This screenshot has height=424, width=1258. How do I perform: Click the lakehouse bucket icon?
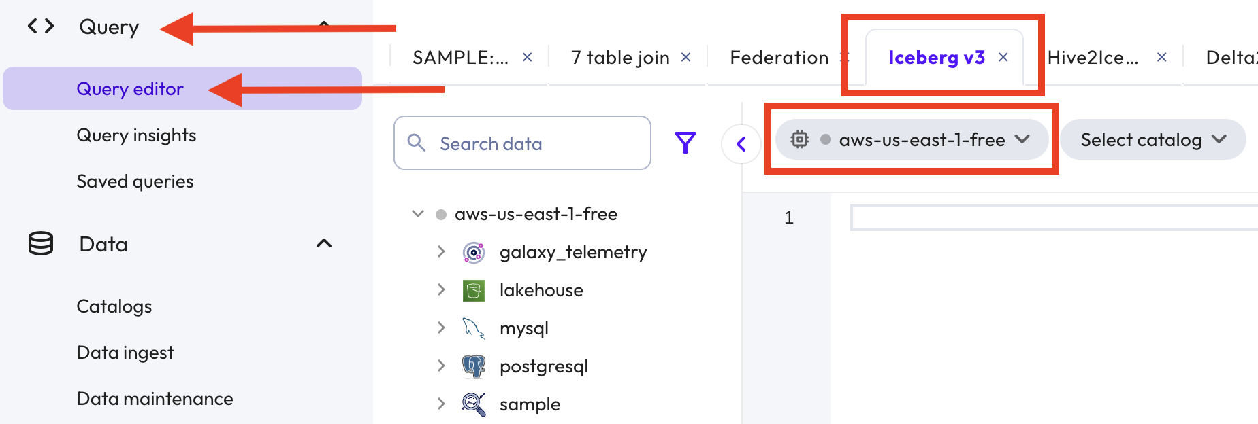[x=473, y=291]
